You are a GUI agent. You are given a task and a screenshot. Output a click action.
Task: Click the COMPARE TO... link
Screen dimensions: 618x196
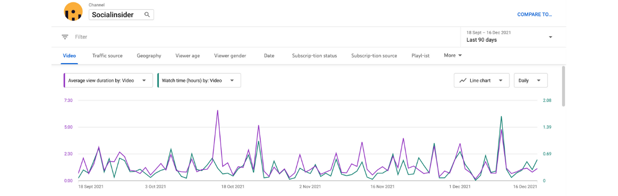pyautogui.click(x=535, y=15)
